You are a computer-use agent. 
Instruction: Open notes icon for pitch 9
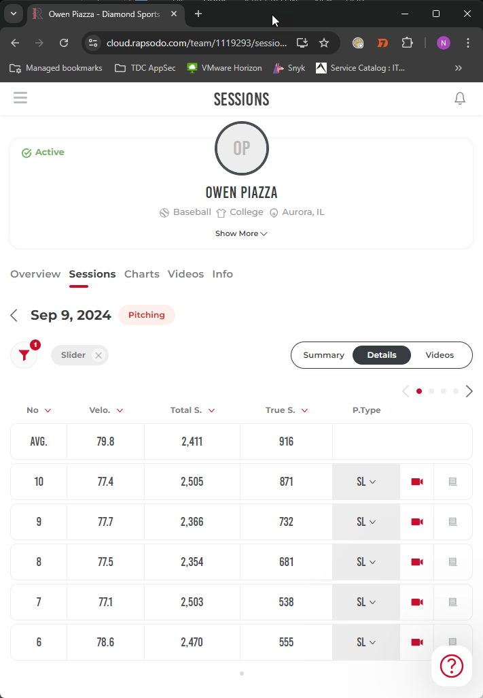pos(453,522)
